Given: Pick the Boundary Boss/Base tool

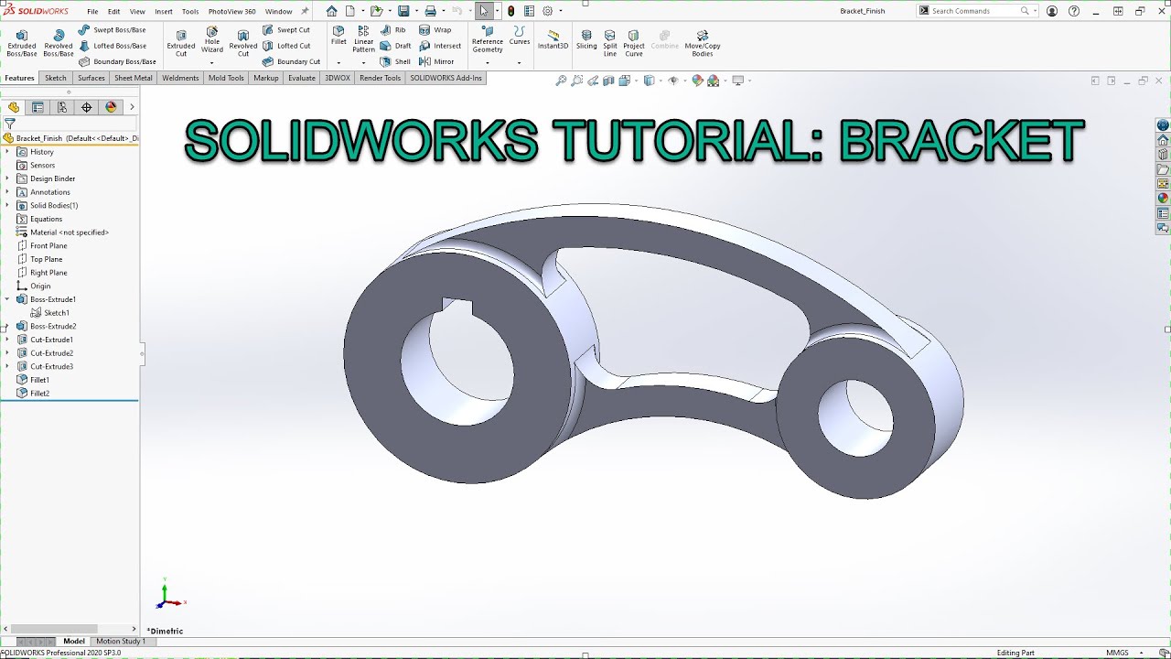Looking at the screenshot, I should click(x=117, y=61).
